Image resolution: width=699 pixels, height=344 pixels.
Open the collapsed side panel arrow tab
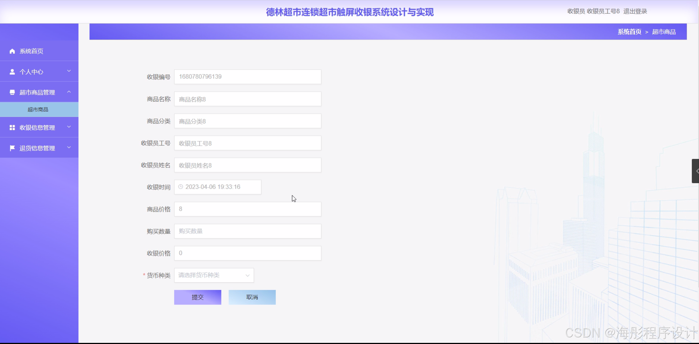[x=696, y=171]
